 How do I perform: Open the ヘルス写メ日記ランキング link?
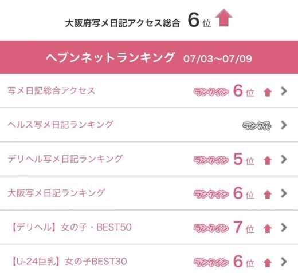click(149, 125)
